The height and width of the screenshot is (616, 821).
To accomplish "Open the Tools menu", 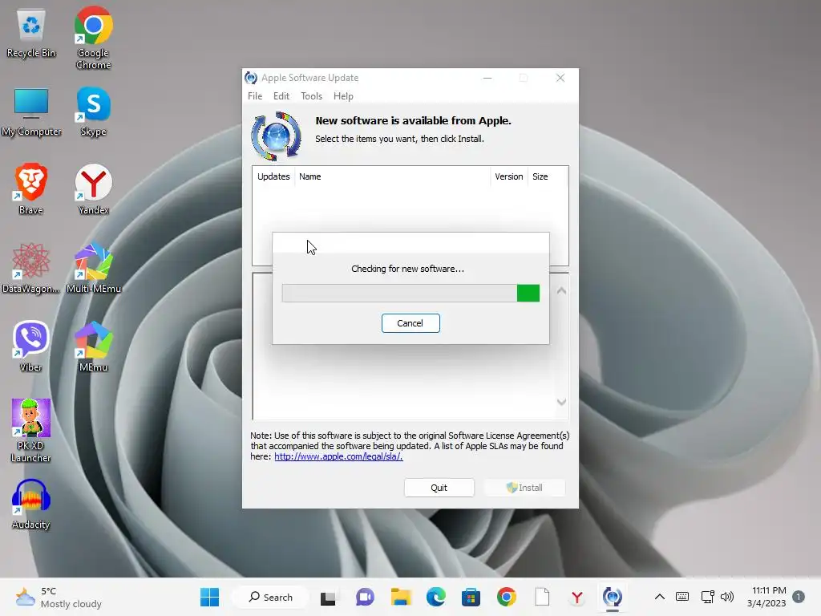I will click(312, 96).
